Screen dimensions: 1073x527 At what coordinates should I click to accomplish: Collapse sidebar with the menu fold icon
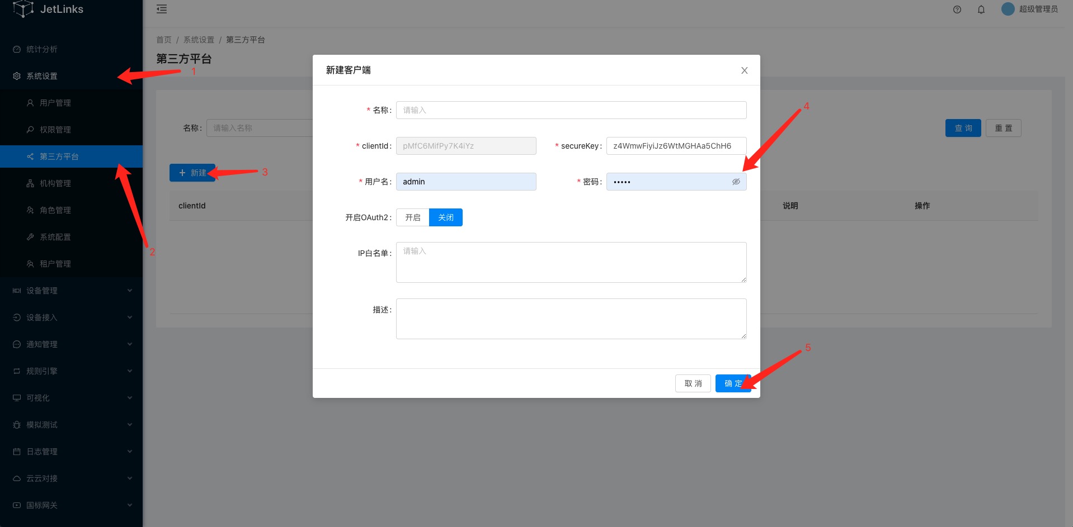[162, 9]
